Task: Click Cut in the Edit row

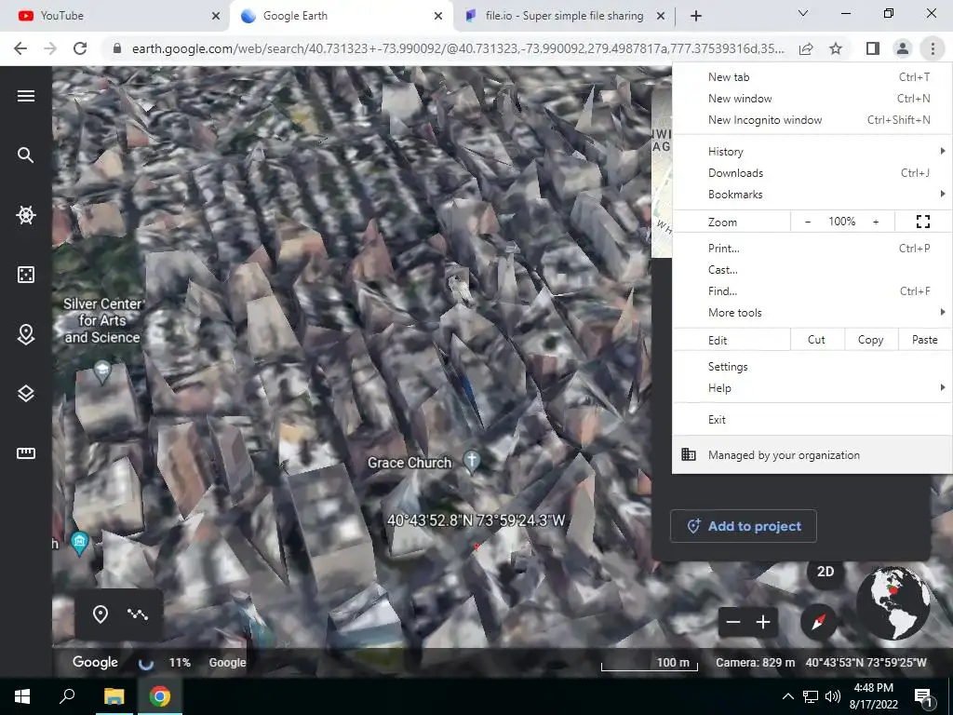Action: tap(817, 340)
